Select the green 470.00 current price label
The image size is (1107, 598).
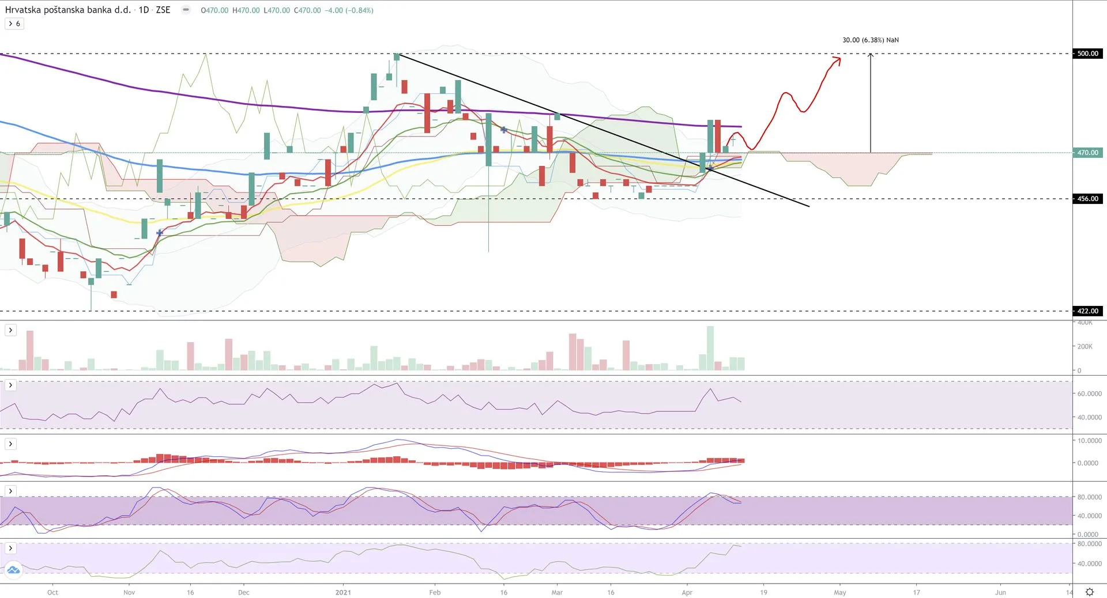coord(1087,153)
